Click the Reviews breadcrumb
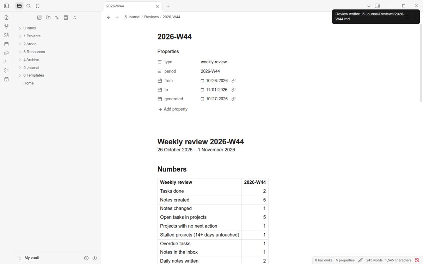This screenshot has height=264, width=423. click(151, 17)
